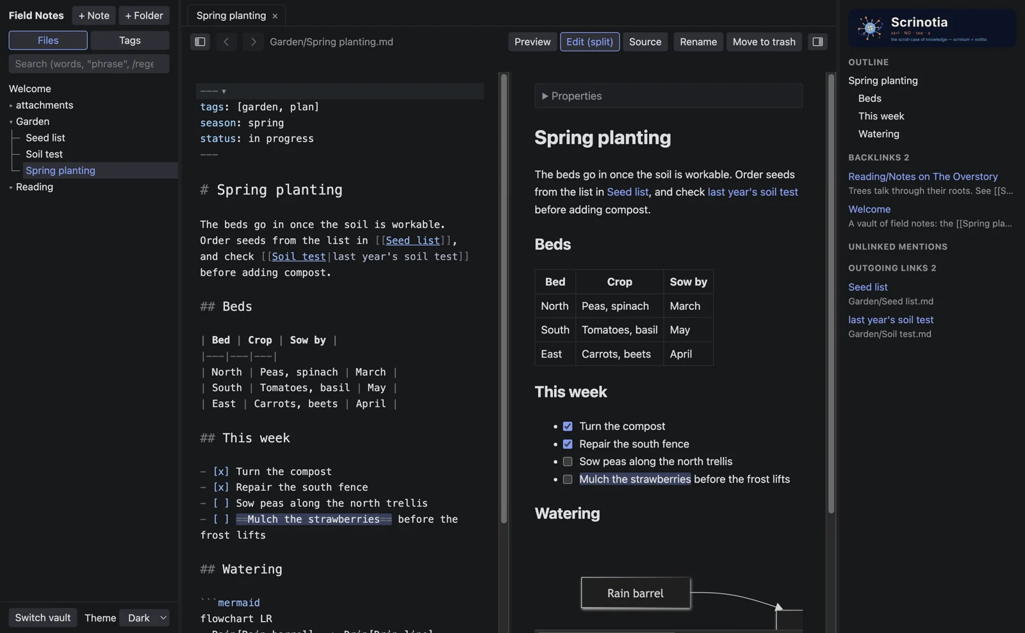1025x633 pixels.
Task: Open backlink Reading/Notes on The Overstory
Action: pyautogui.click(x=923, y=177)
